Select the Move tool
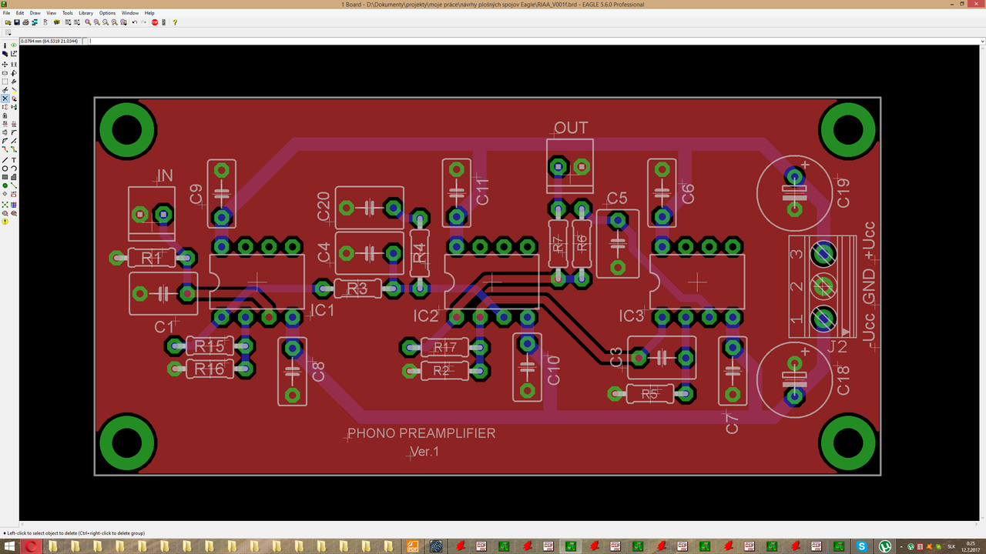Viewport: 986px width, 554px height. tap(5, 64)
